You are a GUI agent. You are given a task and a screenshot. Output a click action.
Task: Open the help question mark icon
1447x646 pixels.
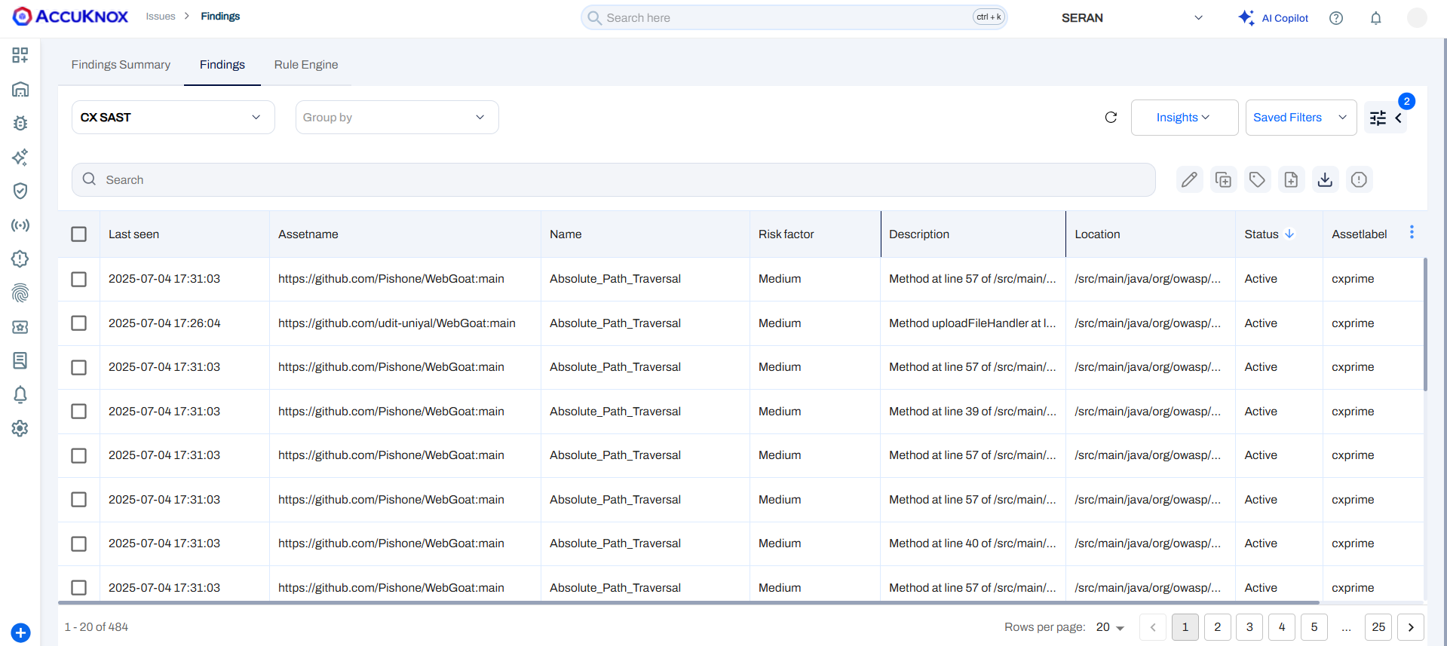pos(1336,18)
